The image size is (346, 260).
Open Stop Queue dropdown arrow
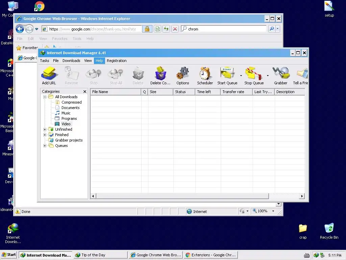pos(268,75)
